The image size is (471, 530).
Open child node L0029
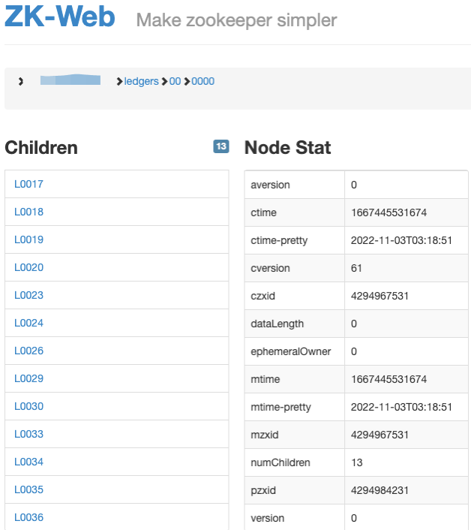point(29,378)
